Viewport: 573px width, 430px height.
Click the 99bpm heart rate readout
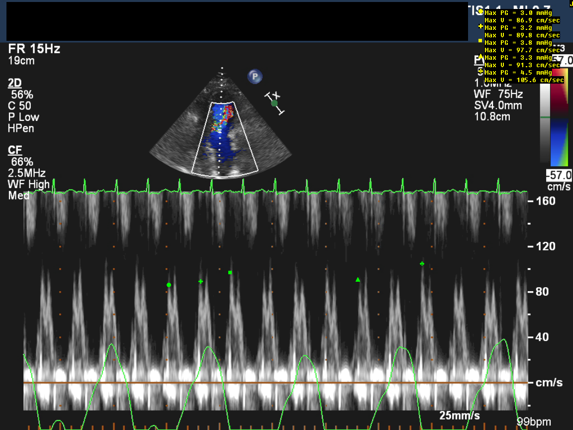click(532, 421)
